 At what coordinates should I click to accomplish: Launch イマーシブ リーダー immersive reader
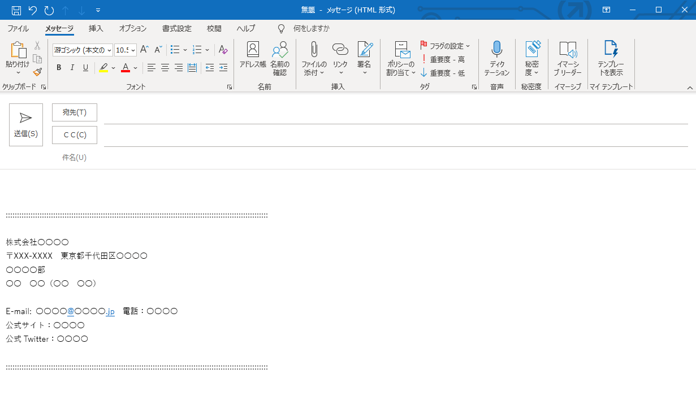coord(568,59)
